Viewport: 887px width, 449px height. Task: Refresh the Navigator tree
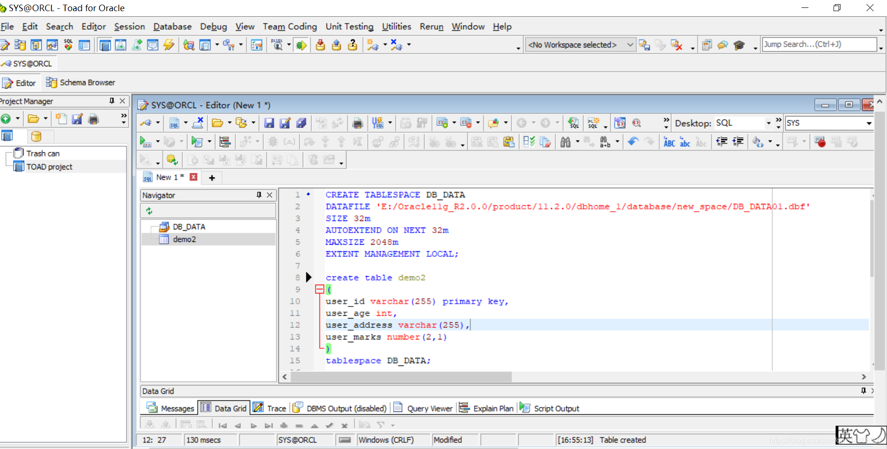click(x=149, y=211)
